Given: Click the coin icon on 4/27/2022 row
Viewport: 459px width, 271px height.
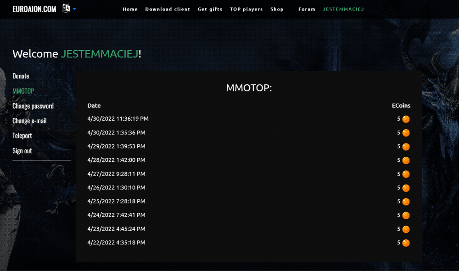Looking at the screenshot, I should coord(406,174).
